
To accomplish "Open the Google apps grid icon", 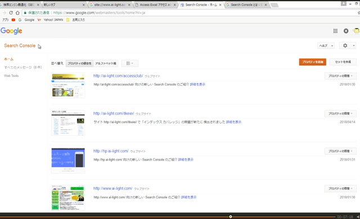I will pyautogui.click(x=335, y=31).
